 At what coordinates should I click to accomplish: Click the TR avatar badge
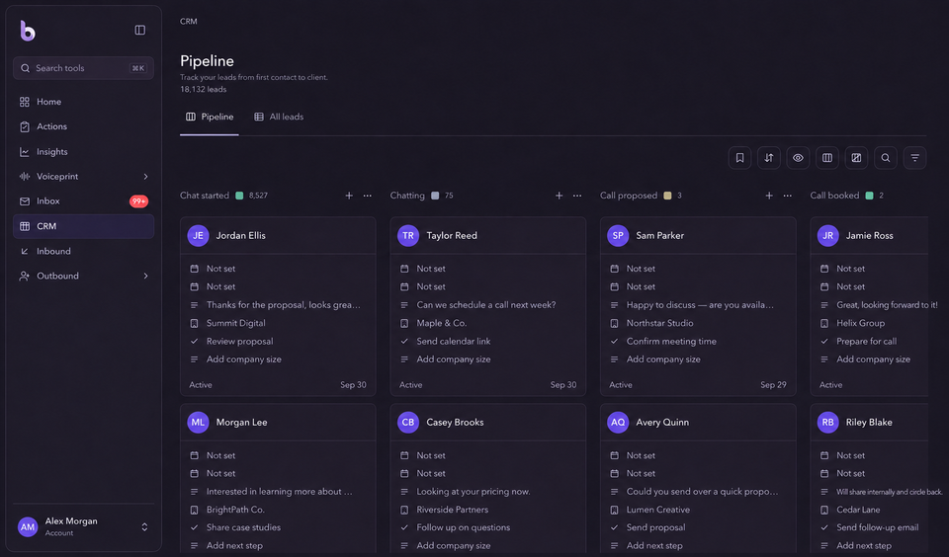tap(408, 236)
